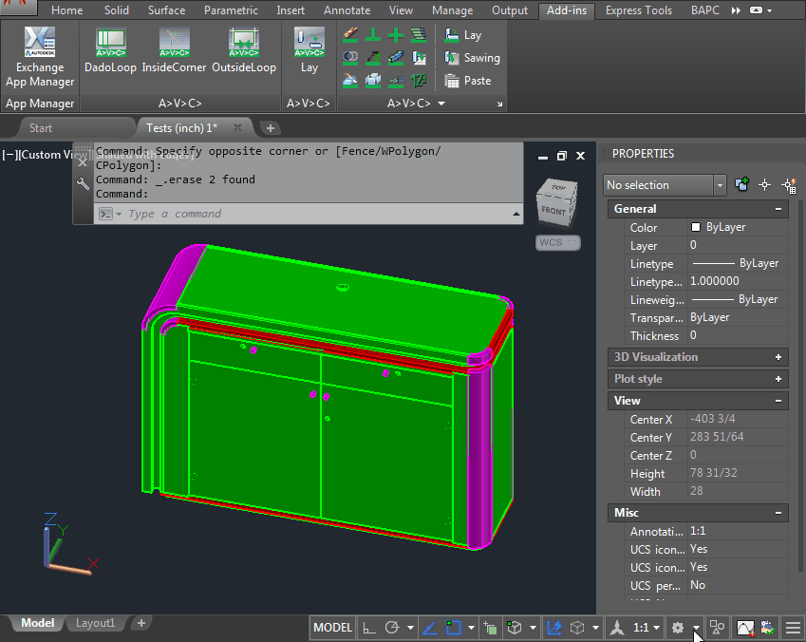This screenshot has width=806, height=642.
Task: Open the workspace switching gear icon
Action: pos(678,628)
